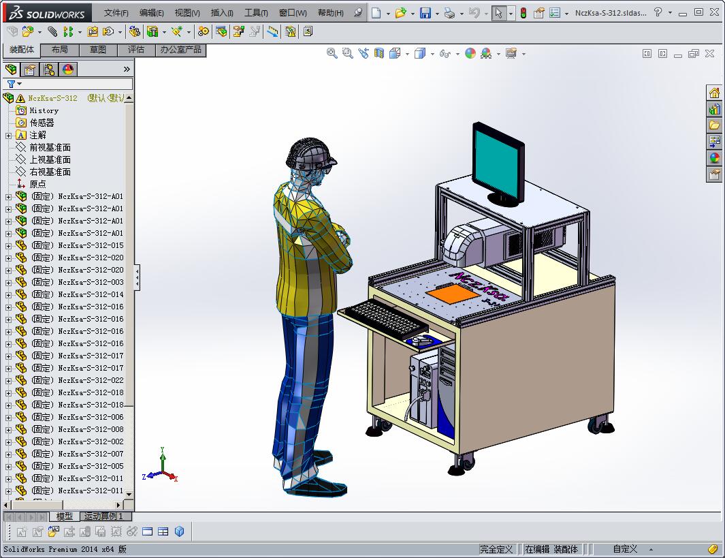Open the View Orientation dropdown arrow
Viewport: 725px width, 558px height.
point(407,54)
